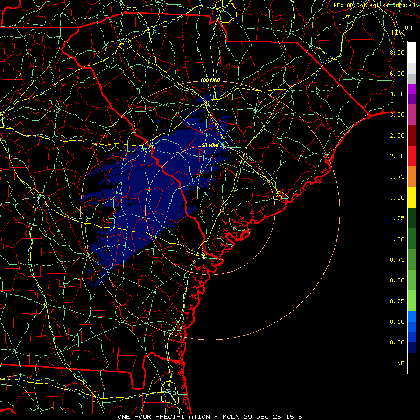
Task: Click the 6.00 value on the color scale
Action: point(397,73)
